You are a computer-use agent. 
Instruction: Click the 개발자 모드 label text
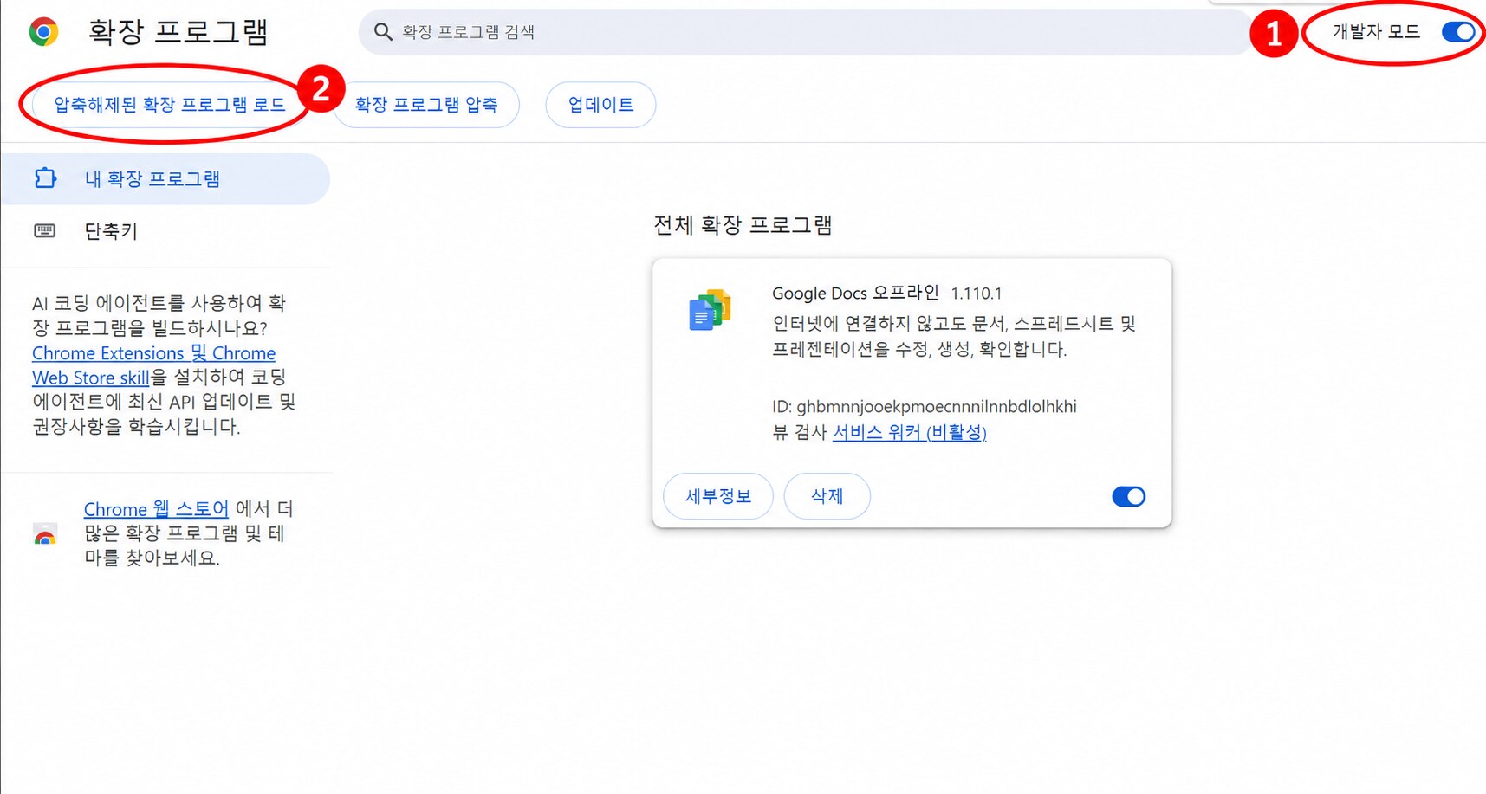pyautogui.click(x=1376, y=32)
